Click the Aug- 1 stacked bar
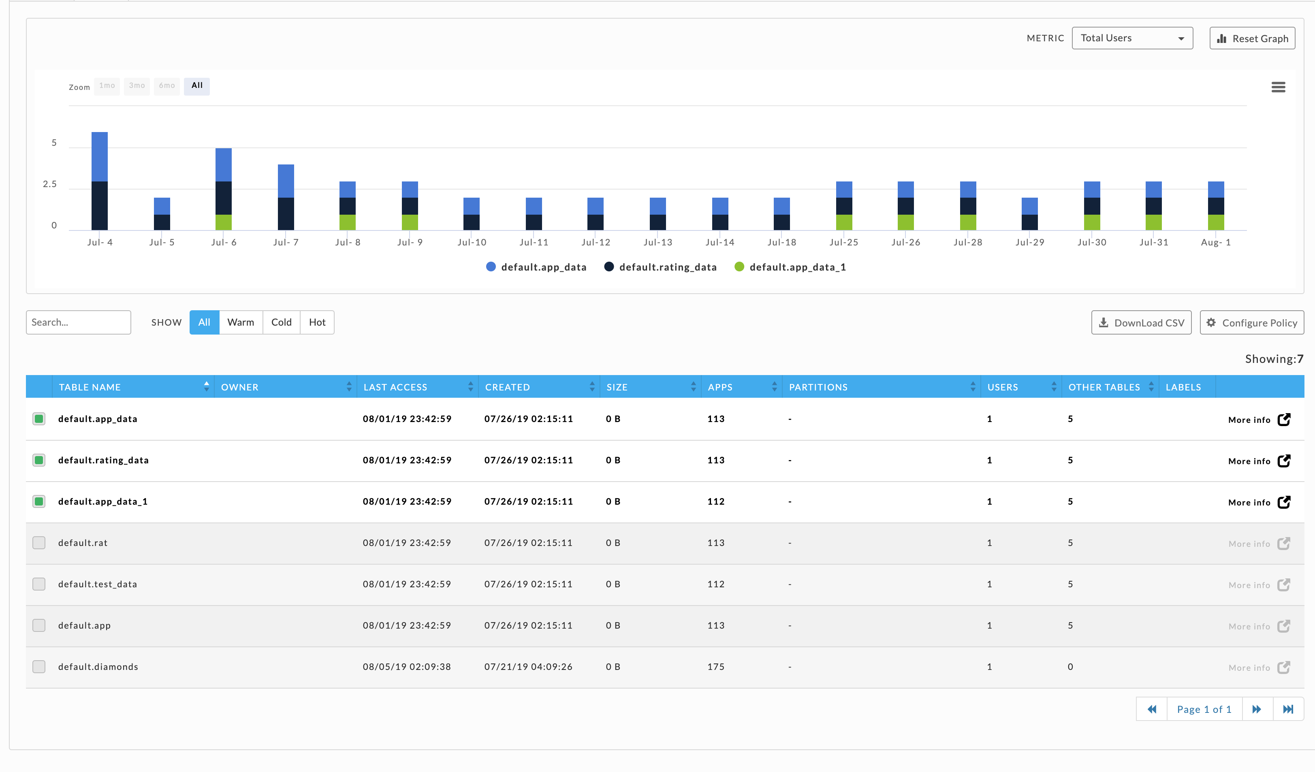1315x772 pixels. [x=1216, y=205]
